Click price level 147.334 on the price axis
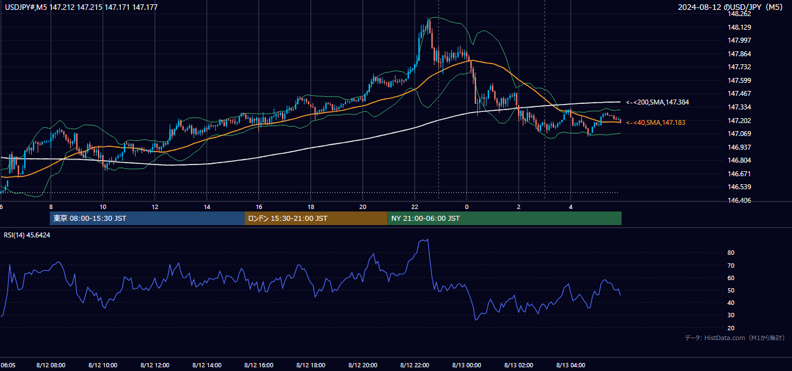Image resolution: width=792 pixels, height=371 pixels. pos(739,107)
